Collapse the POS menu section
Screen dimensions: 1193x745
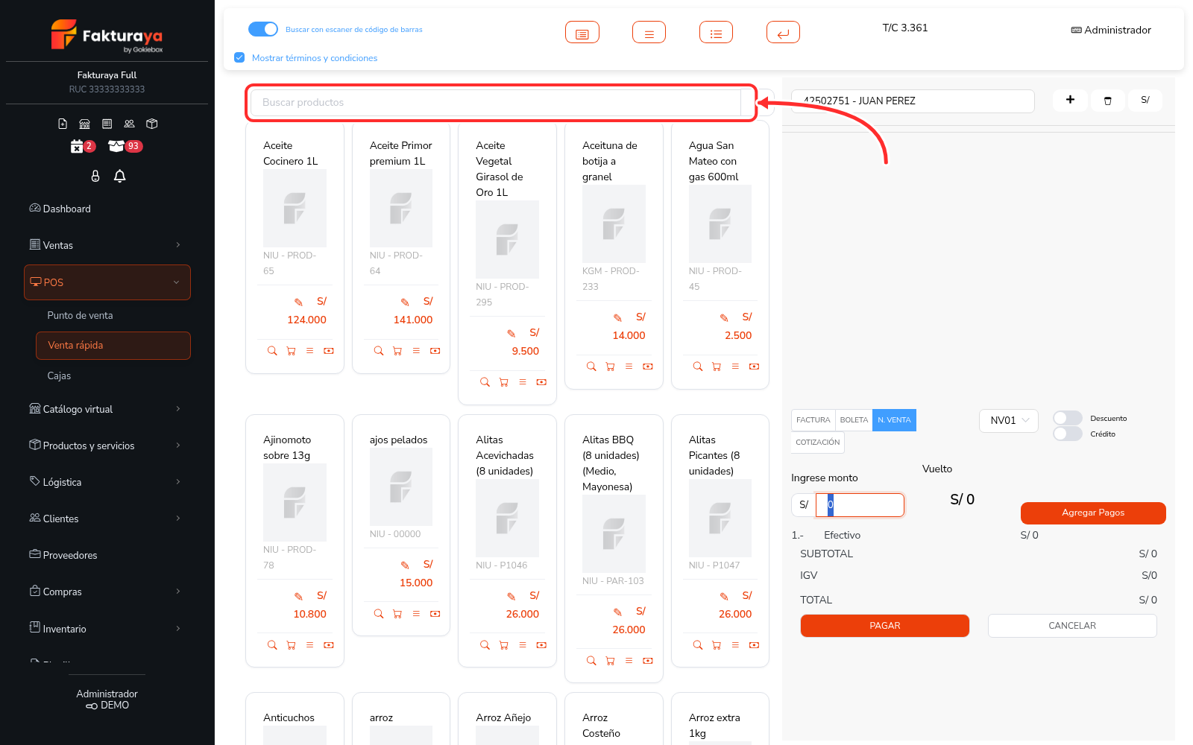point(107,282)
